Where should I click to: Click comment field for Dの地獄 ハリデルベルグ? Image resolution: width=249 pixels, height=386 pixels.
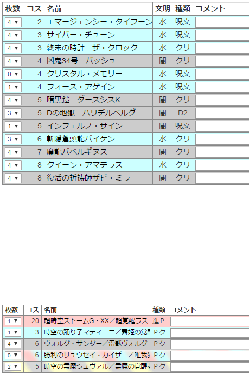click(x=222, y=113)
